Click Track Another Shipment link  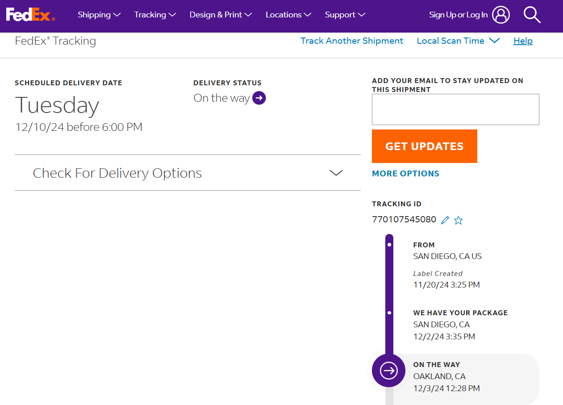pyautogui.click(x=352, y=41)
